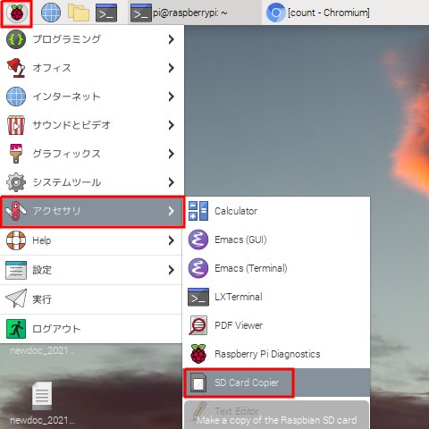Expand the サウンドとビデオ submenu arrow
This screenshot has height=429, width=429.
pos(171,125)
